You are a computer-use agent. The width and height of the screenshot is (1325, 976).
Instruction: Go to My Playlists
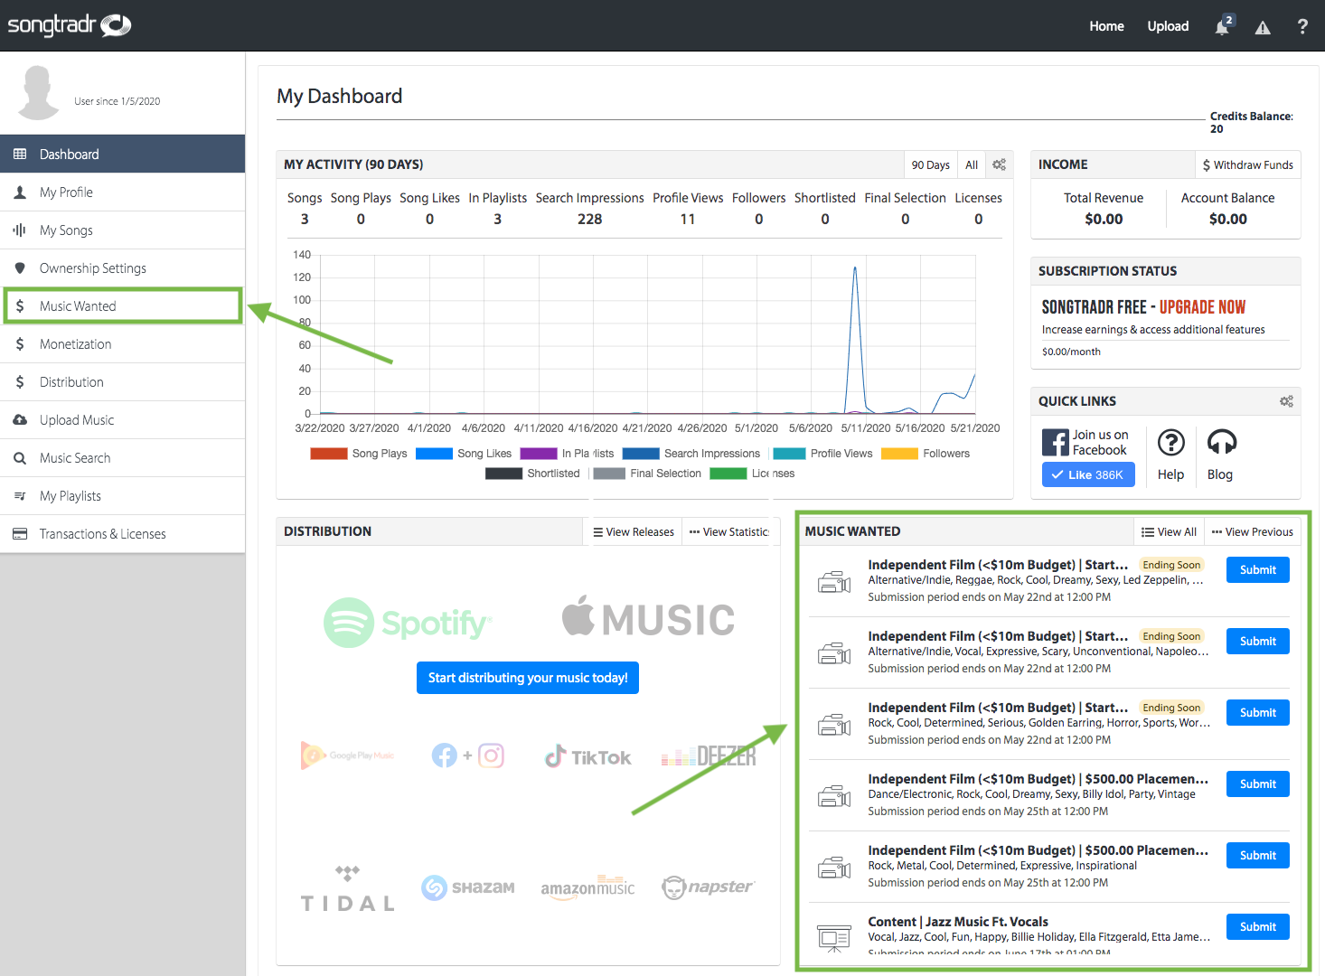click(122, 496)
